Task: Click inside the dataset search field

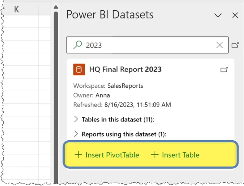Action: pyautogui.click(x=146, y=45)
